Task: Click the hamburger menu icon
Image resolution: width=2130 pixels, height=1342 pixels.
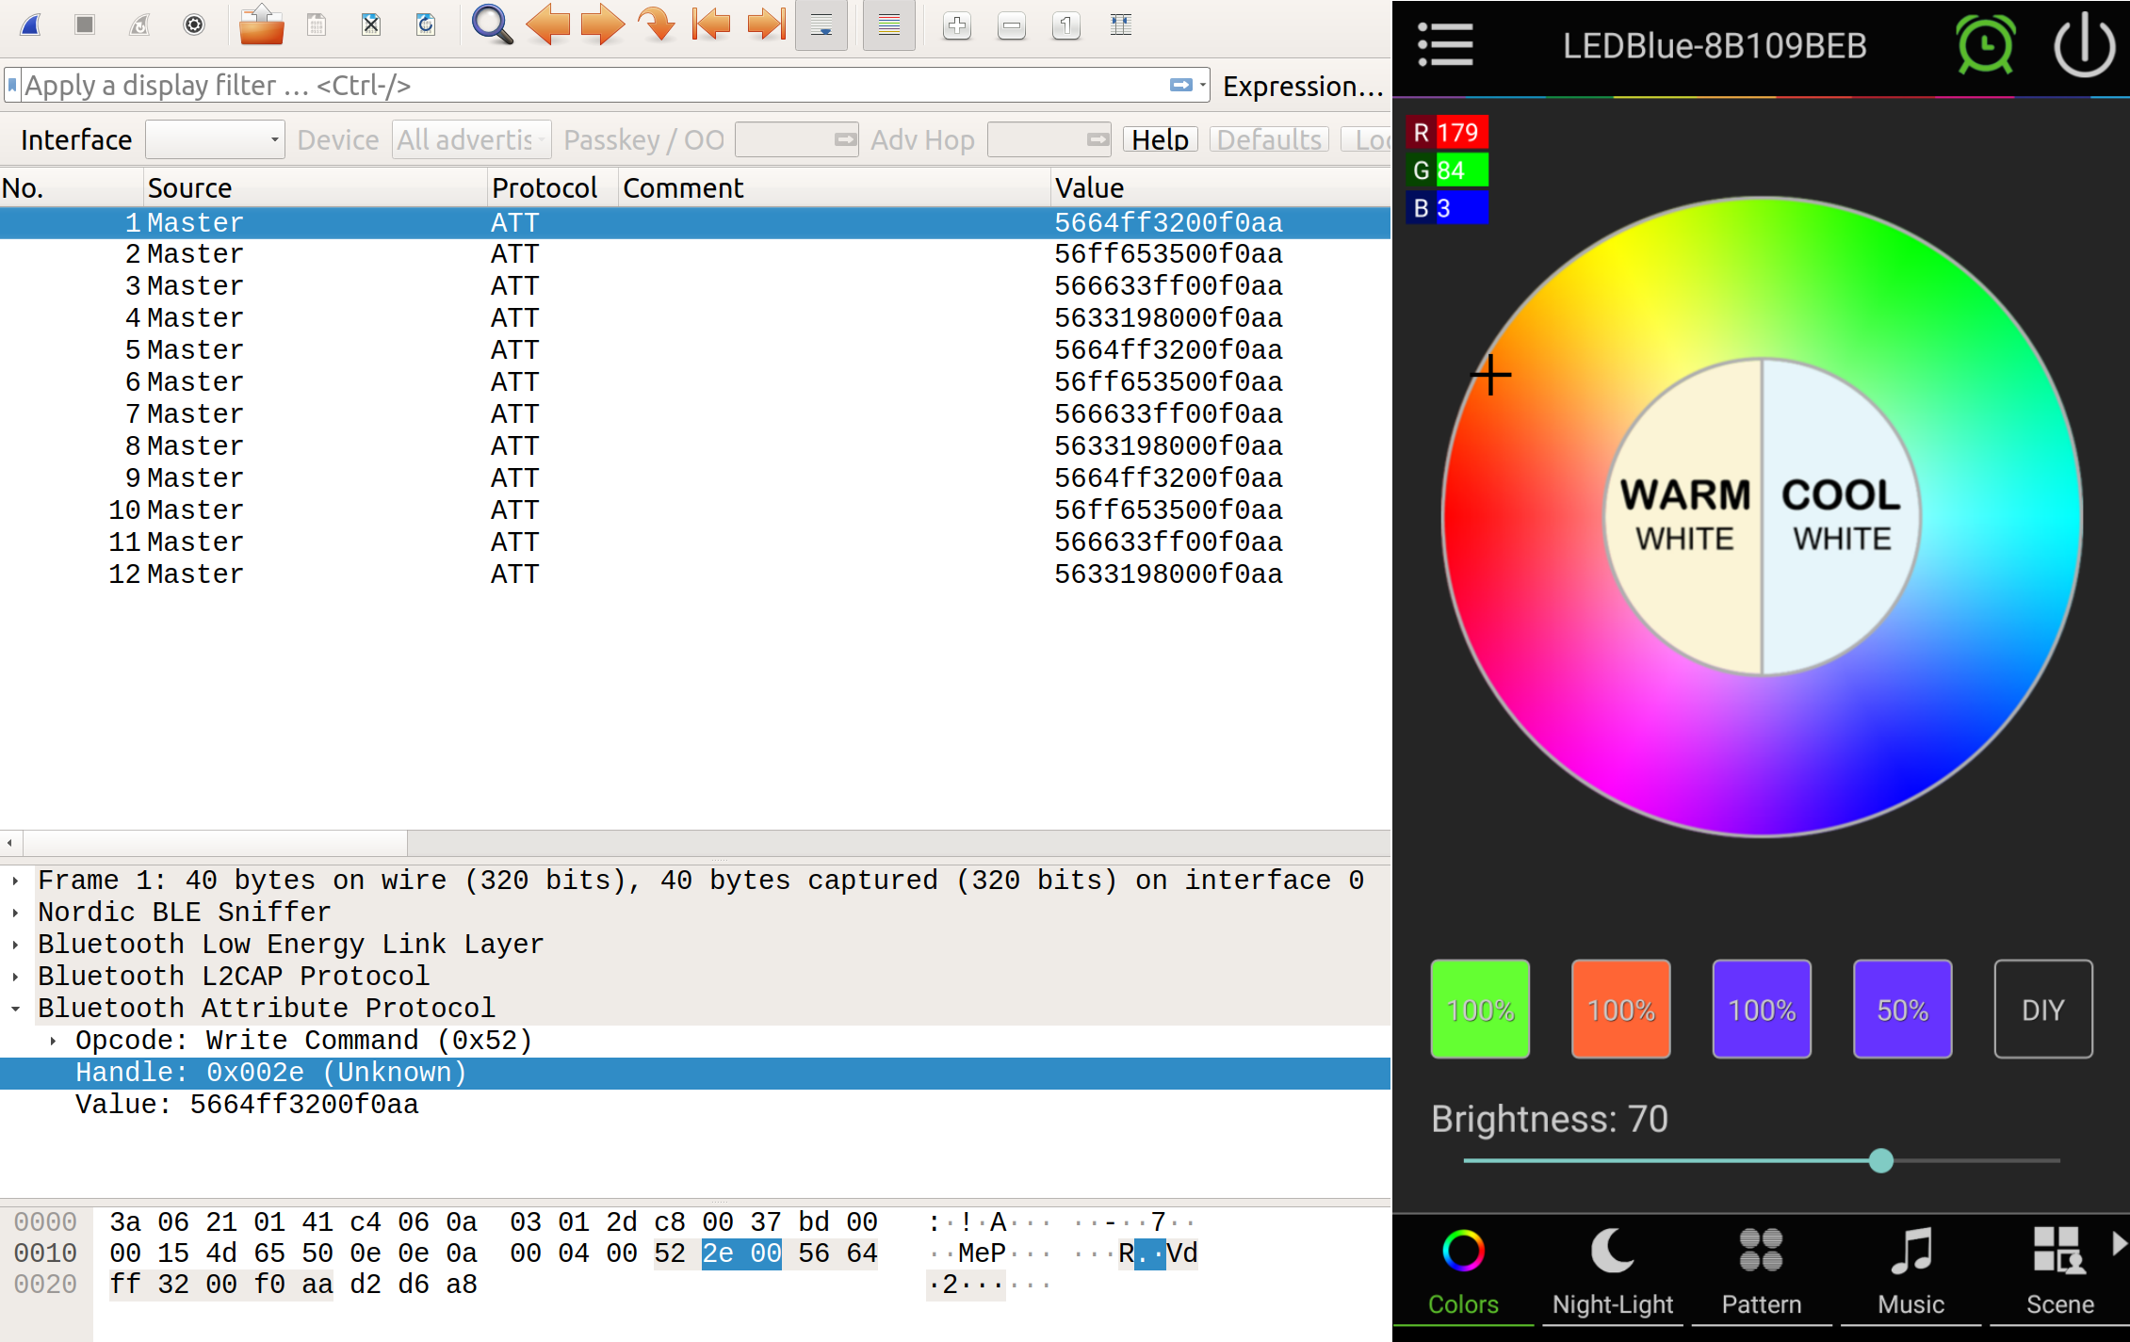Action: pyautogui.click(x=1445, y=46)
